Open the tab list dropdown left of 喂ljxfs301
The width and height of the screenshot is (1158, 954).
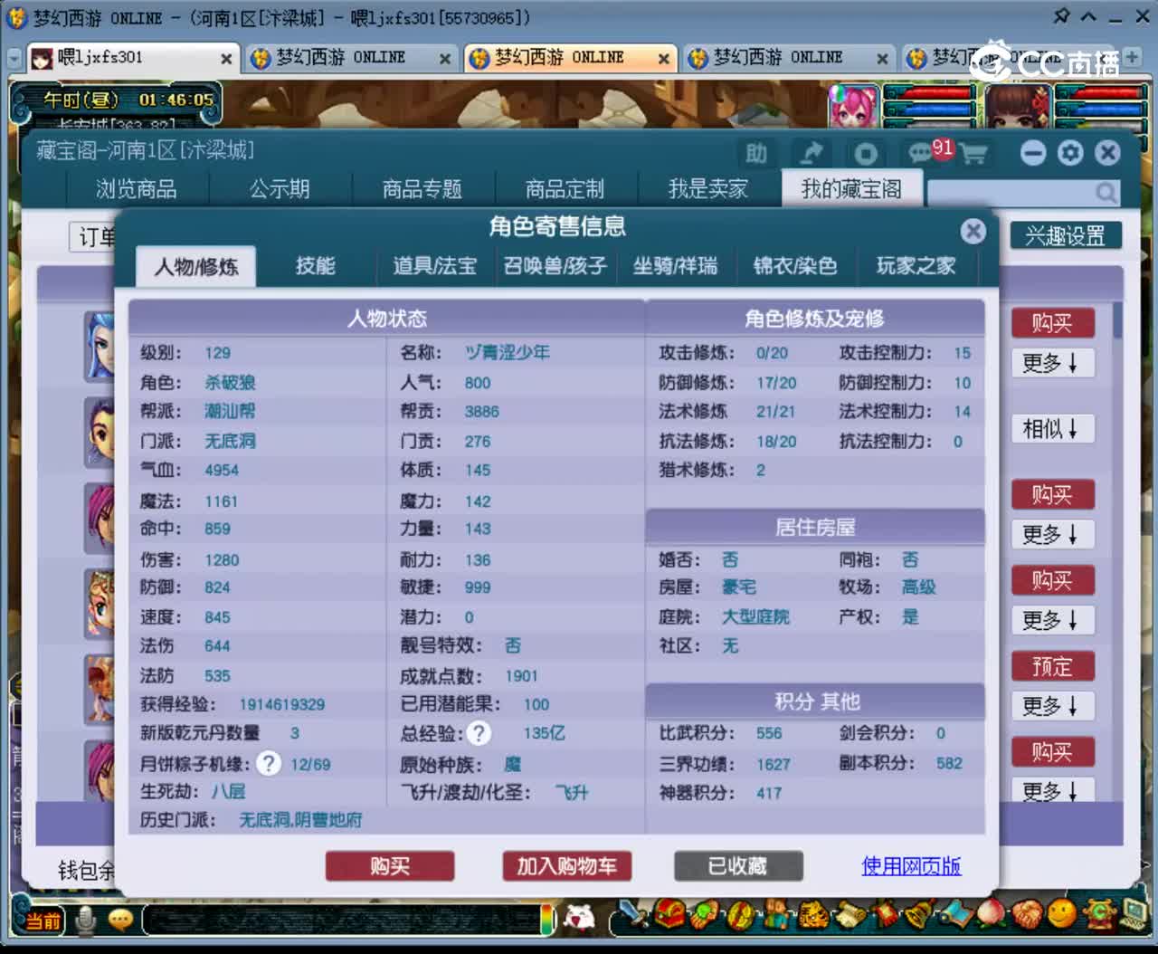pyautogui.click(x=14, y=58)
